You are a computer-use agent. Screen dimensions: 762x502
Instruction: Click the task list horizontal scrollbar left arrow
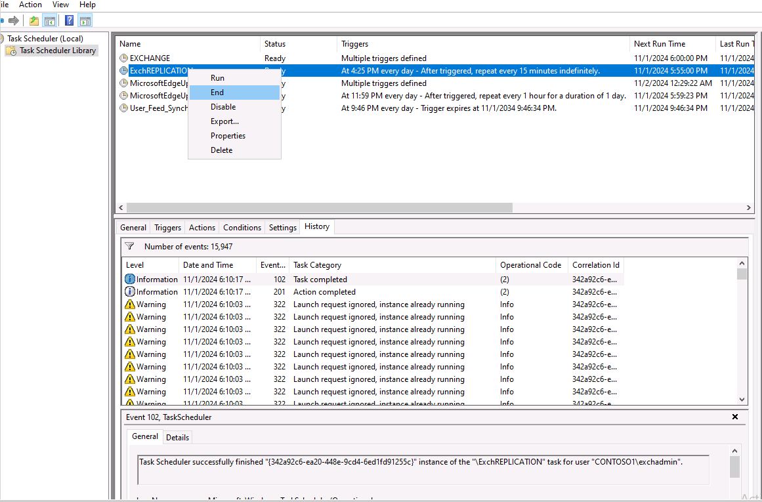tap(121, 207)
